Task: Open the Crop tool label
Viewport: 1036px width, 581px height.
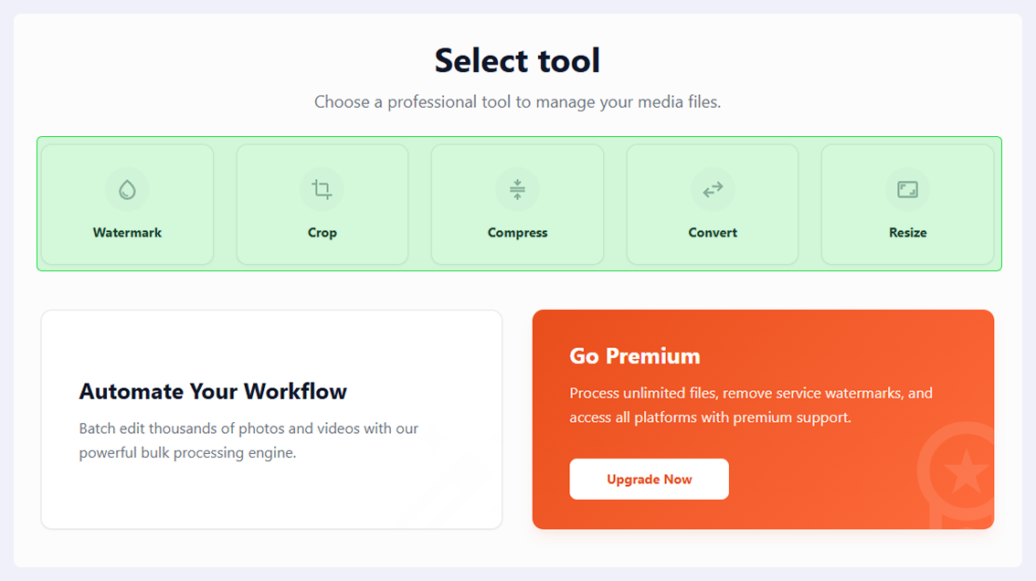Action: 322,233
